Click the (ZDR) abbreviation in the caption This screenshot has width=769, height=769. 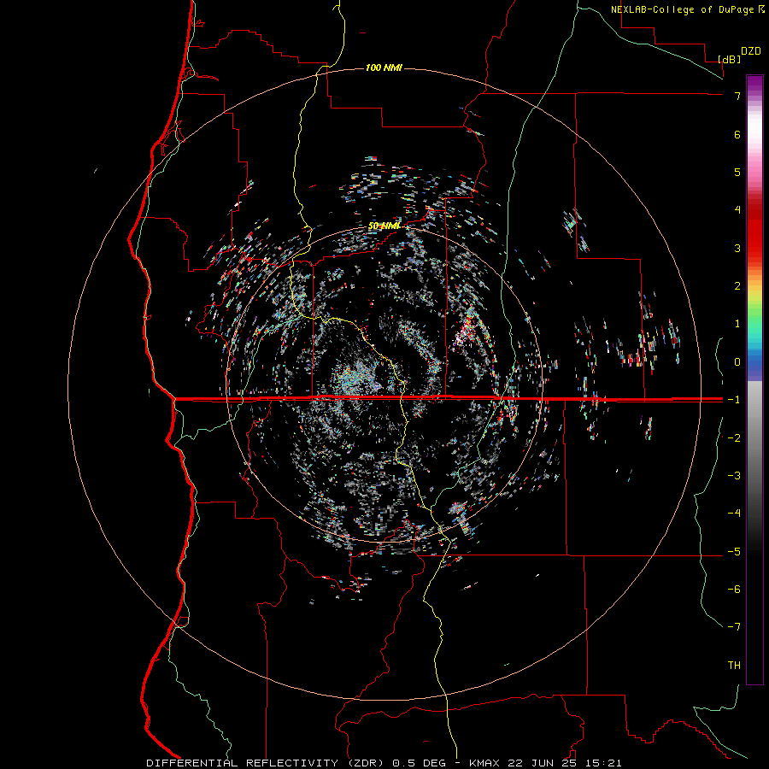click(365, 763)
